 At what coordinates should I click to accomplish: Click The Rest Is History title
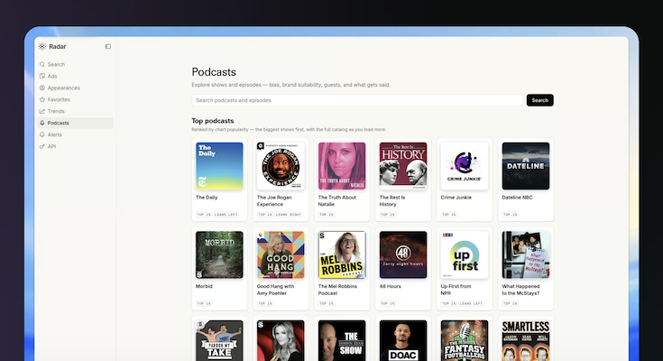click(x=392, y=200)
